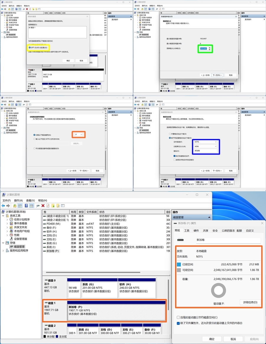Collapse the 存储 node in the large window

tap(3, 243)
